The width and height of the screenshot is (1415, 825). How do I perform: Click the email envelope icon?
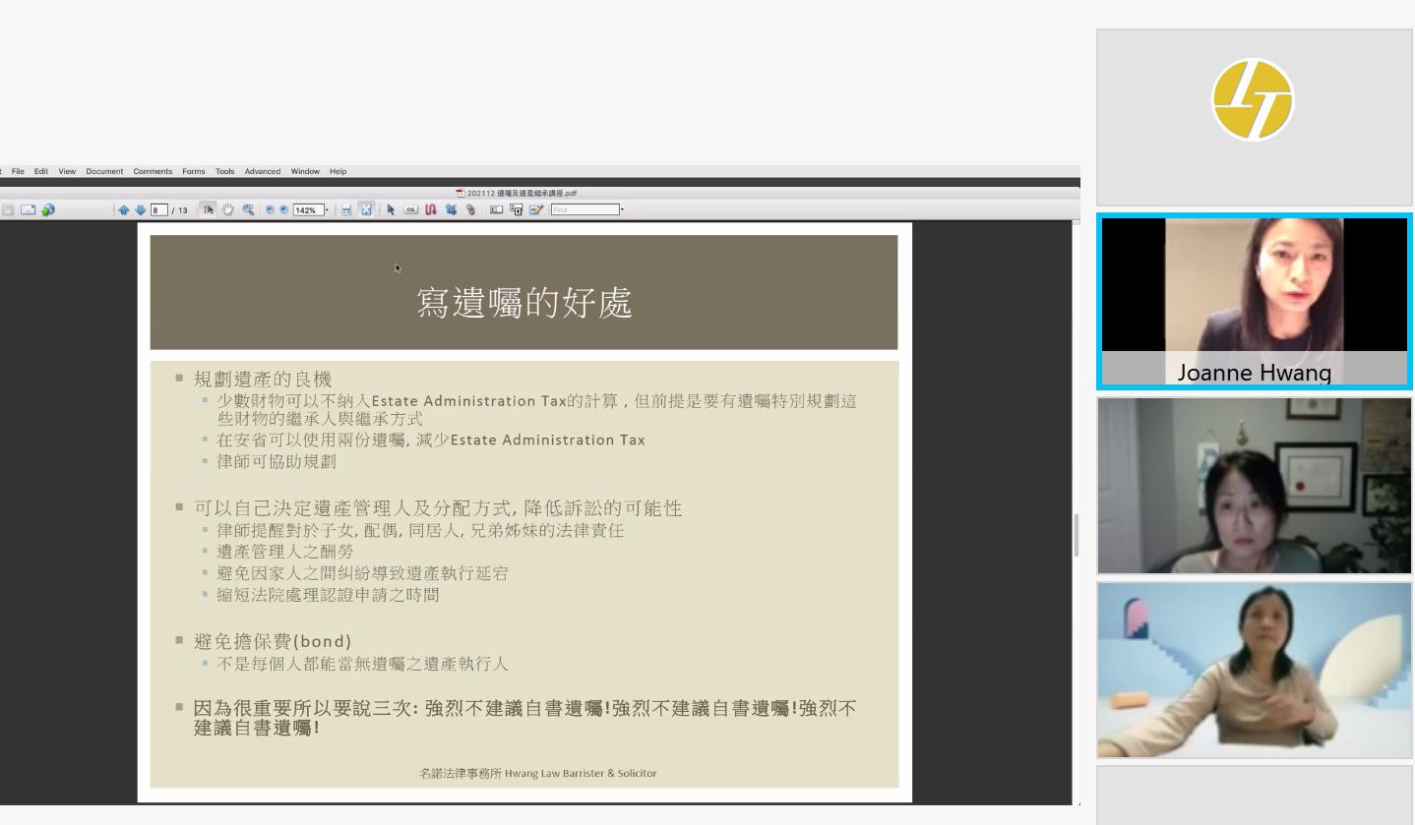point(28,209)
